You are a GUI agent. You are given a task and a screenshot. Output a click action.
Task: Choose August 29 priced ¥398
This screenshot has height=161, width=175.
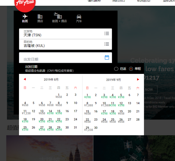click(59, 129)
